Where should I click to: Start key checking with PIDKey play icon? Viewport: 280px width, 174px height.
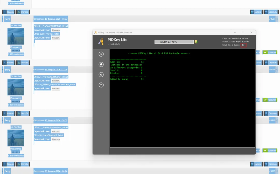tap(101, 54)
